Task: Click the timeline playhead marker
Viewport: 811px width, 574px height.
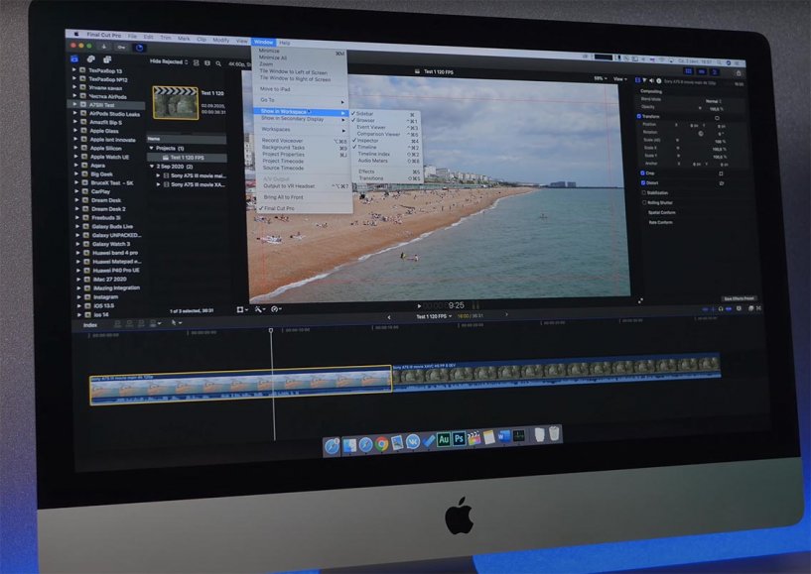Action: coord(271,329)
